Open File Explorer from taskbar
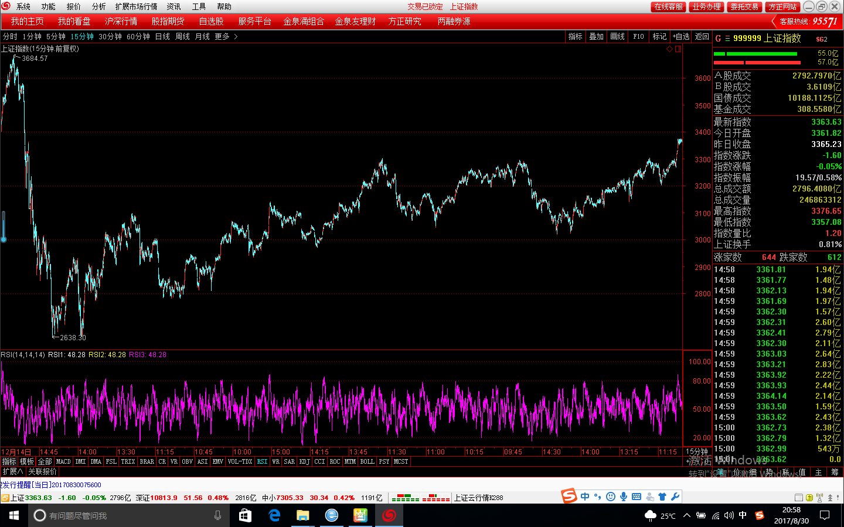This screenshot has width=844, height=527. click(x=302, y=515)
